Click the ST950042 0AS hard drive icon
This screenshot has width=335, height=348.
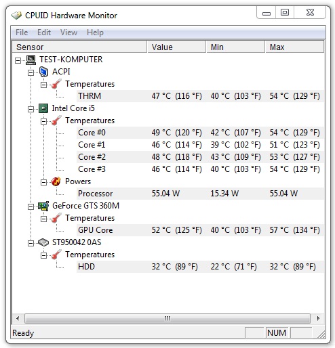point(43,242)
